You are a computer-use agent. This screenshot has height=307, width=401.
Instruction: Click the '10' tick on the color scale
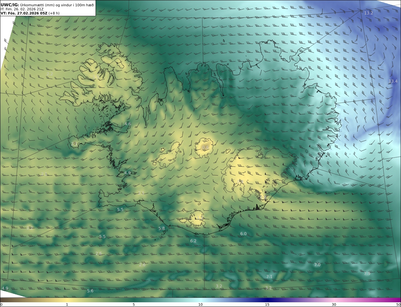200,304
